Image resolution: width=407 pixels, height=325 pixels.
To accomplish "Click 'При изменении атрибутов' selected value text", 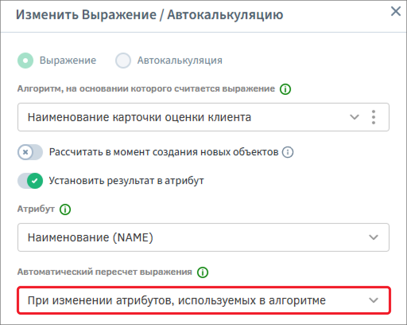I will click(176, 300).
